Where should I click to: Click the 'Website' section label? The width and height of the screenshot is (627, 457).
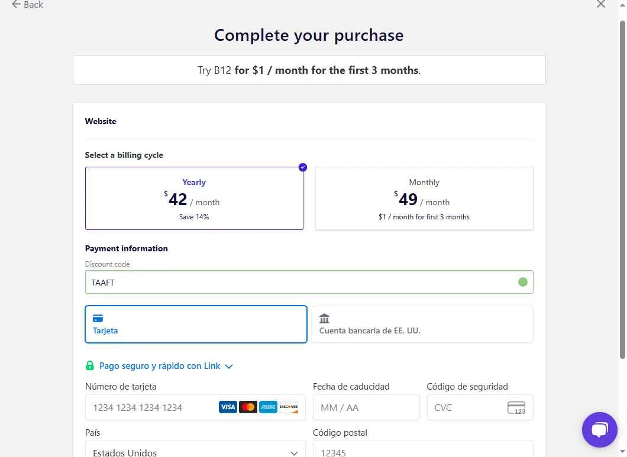click(x=101, y=121)
